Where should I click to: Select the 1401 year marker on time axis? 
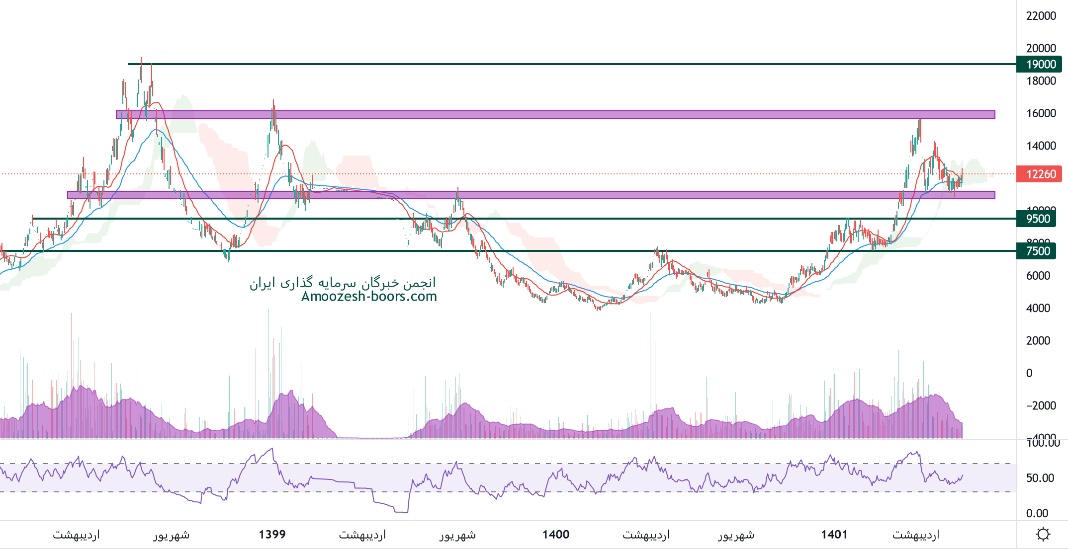(834, 535)
